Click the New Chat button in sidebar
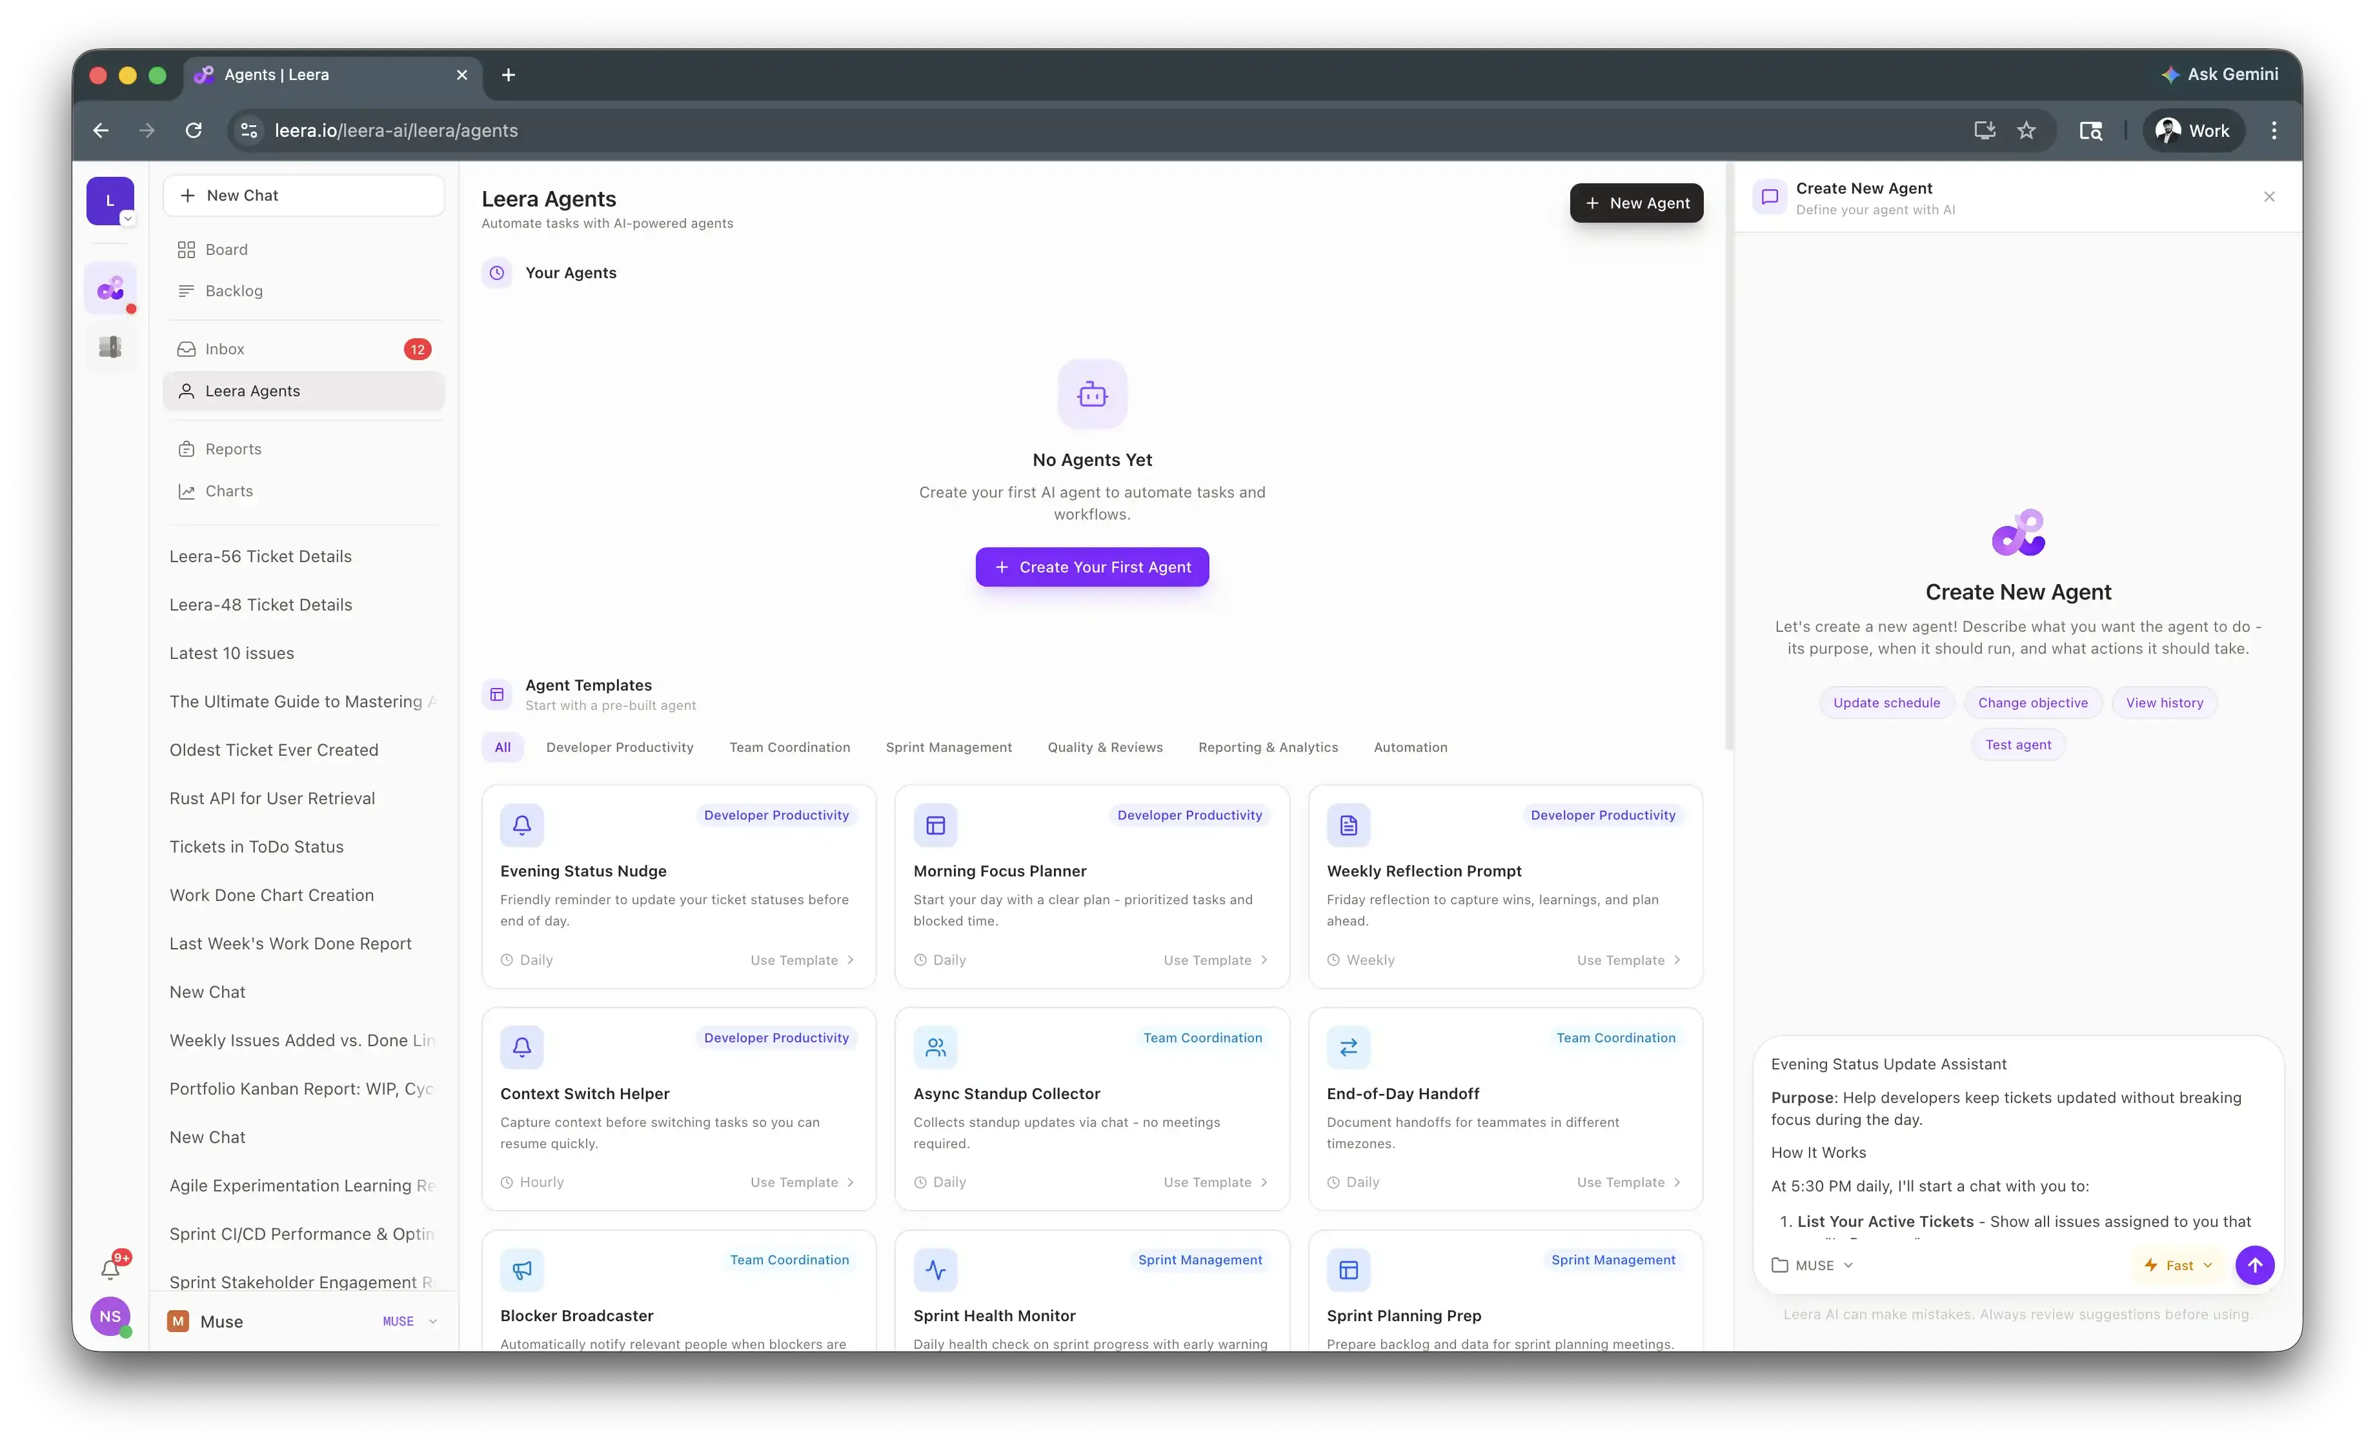The image size is (2375, 1447). pos(303,196)
